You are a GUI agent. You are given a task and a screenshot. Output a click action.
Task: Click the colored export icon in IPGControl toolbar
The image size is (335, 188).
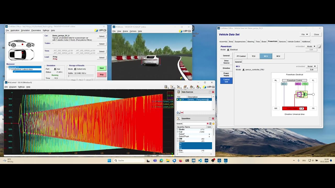tap(198, 87)
